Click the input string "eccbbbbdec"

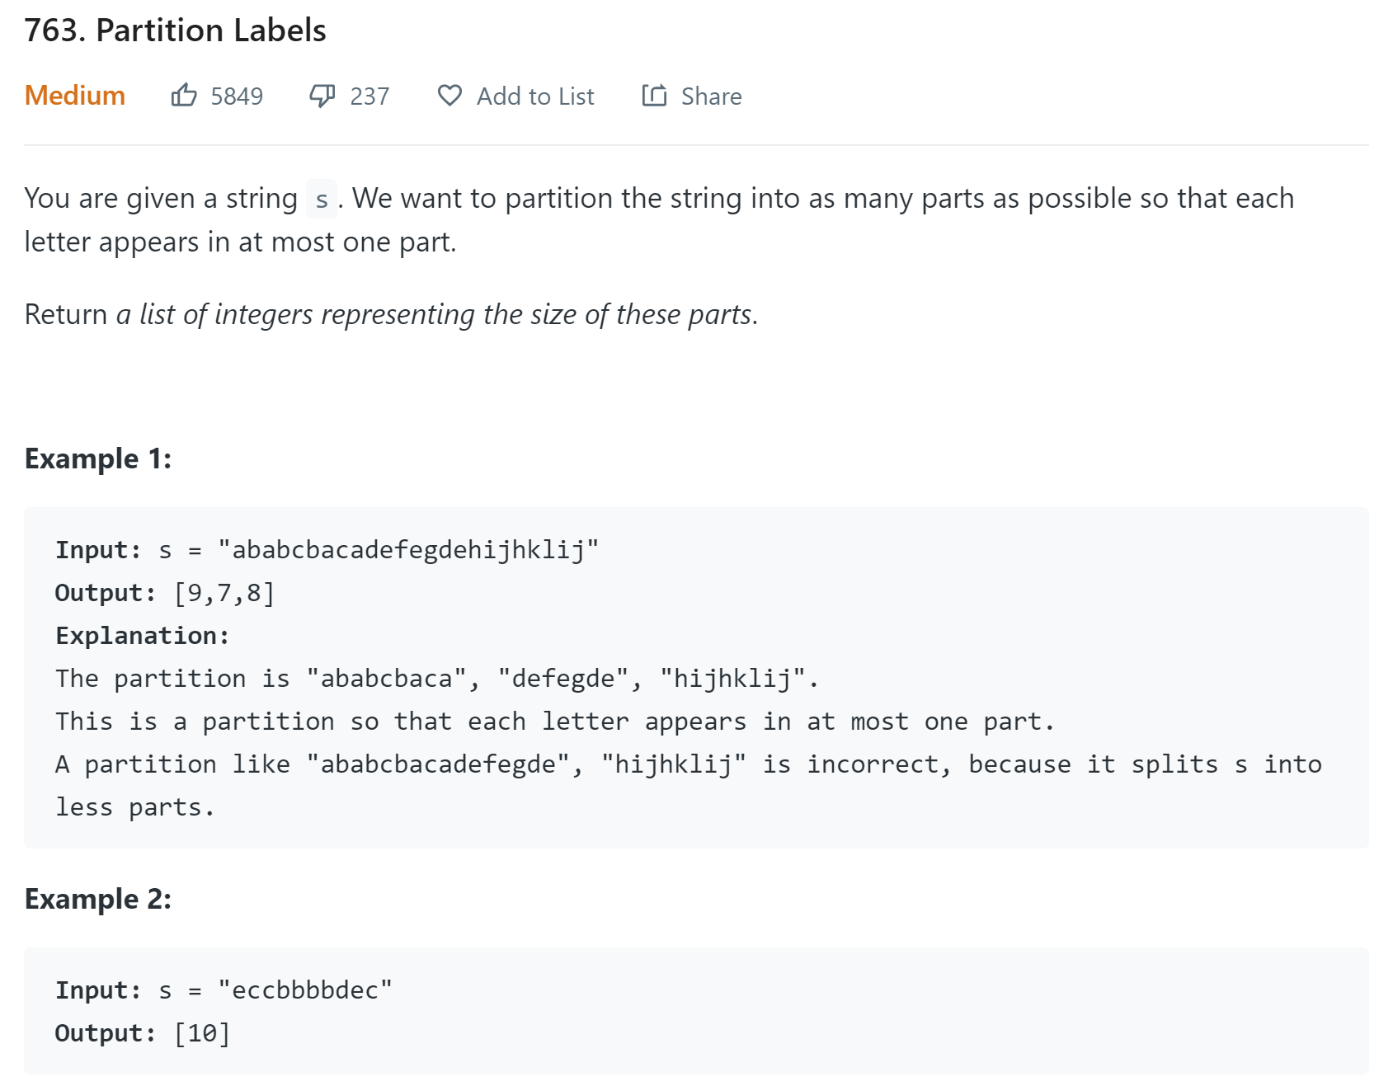click(305, 990)
